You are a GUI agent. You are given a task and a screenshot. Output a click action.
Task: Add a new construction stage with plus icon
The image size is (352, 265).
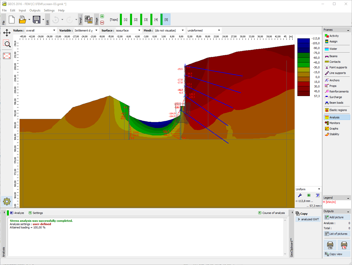click(102, 16)
